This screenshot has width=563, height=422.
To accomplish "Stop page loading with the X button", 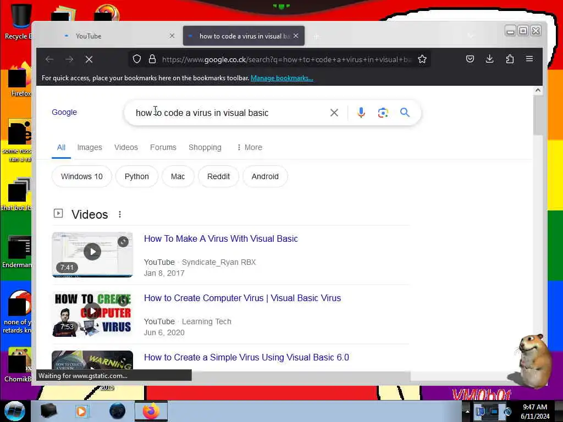I will tap(89, 59).
